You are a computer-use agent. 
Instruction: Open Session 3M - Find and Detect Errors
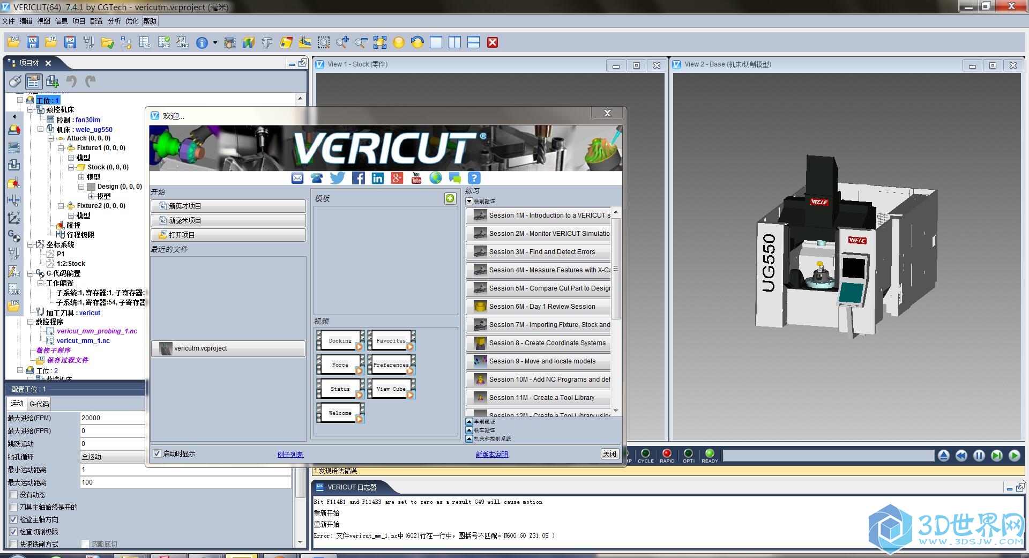[538, 252]
